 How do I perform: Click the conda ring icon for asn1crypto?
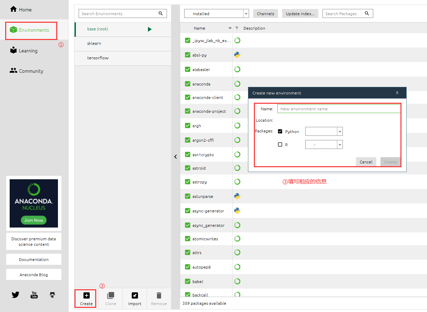pos(237,154)
